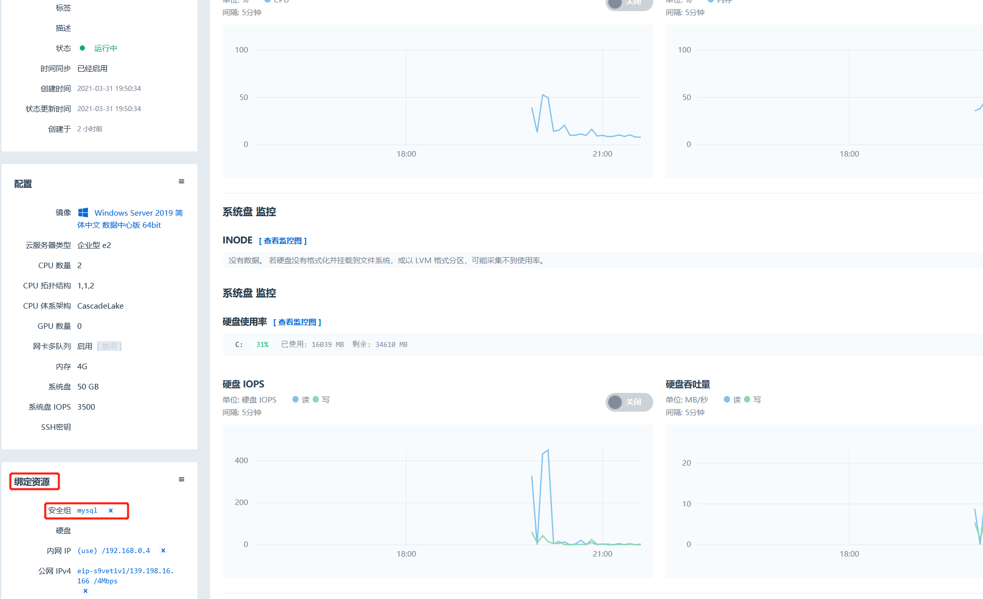
Task: Remove the mysql security group binding
Action: (111, 511)
